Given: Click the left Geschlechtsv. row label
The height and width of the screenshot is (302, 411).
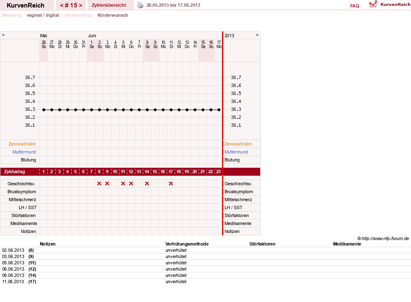Looking at the screenshot, I should pyautogui.click(x=21, y=184).
